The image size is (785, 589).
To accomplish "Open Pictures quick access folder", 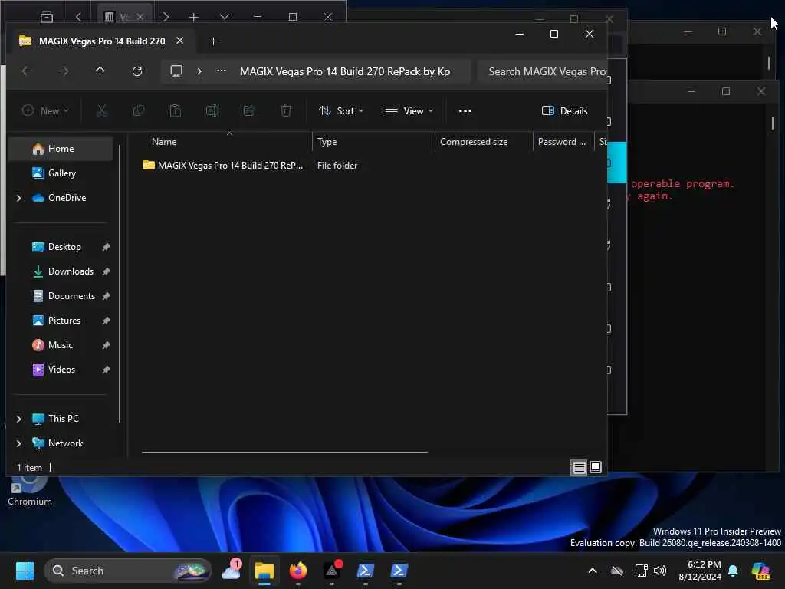I will pyautogui.click(x=64, y=321).
